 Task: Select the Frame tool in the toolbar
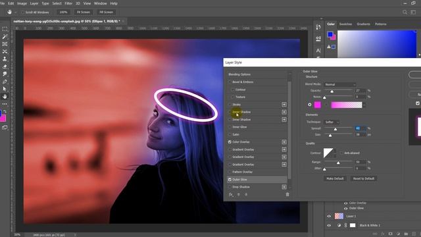click(x=5, y=44)
